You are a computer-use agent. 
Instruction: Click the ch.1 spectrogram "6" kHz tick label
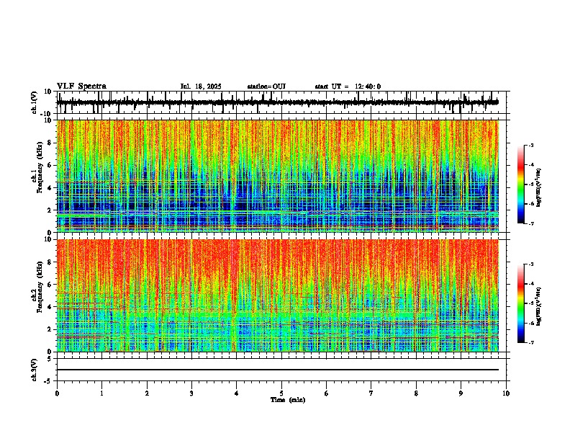[x=50, y=166]
